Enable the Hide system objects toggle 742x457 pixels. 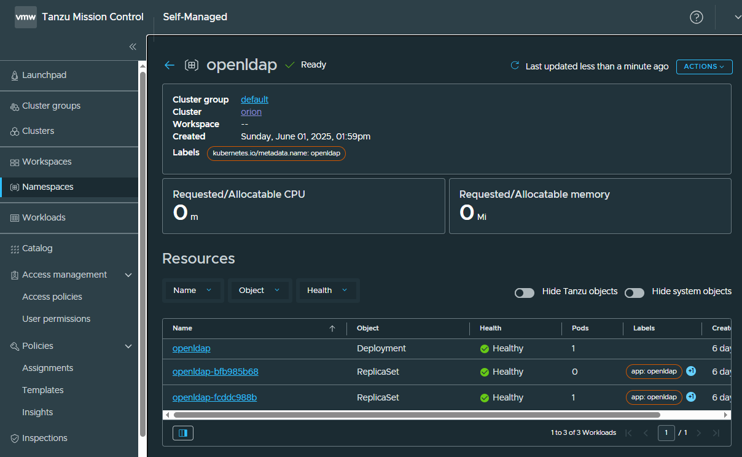(635, 293)
